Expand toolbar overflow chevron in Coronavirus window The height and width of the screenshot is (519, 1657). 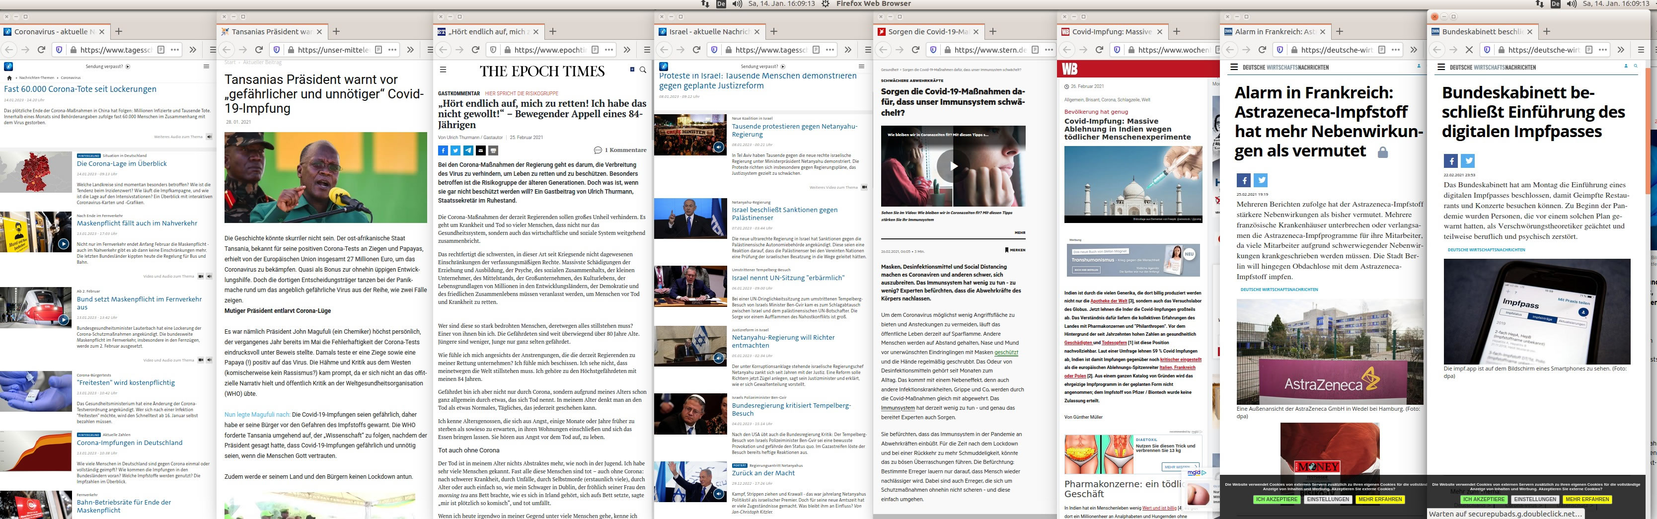[192, 50]
